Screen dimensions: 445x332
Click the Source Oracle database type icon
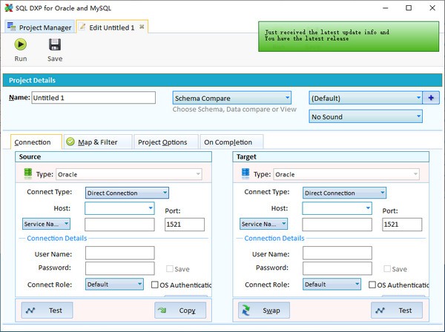[x=28, y=174]
